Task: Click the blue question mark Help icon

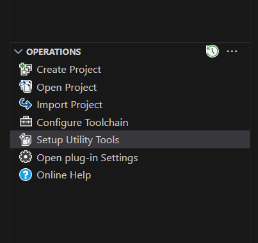Action: pos(26,175)
